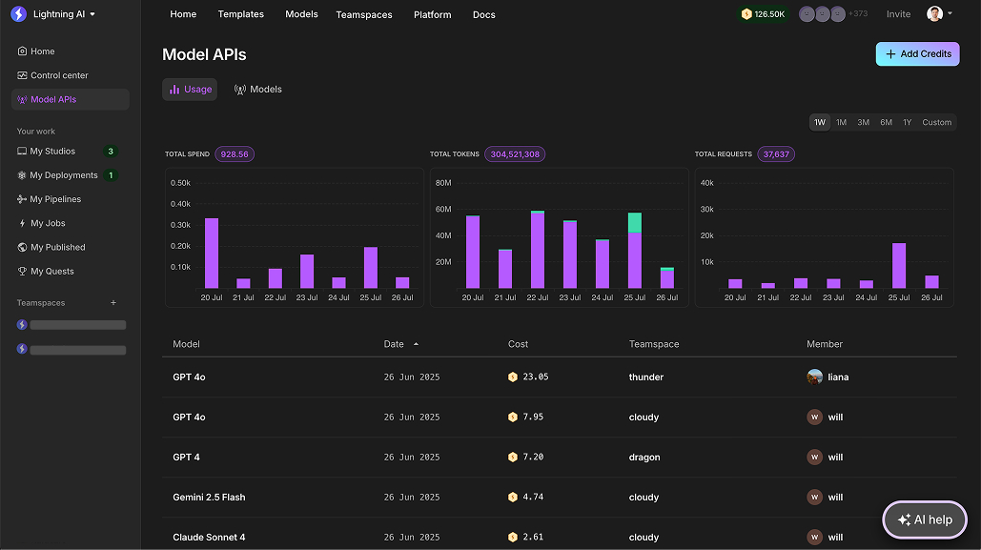This screenshot has height=550, width=981.
Task: Select the 6M time range
Action: tap(886, 123)
